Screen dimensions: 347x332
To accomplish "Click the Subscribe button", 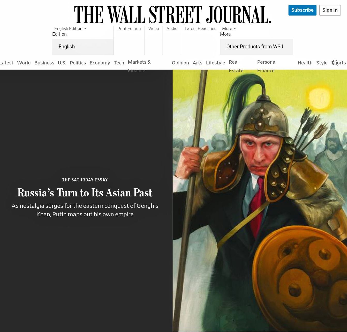I will click(x=302, y=10).
